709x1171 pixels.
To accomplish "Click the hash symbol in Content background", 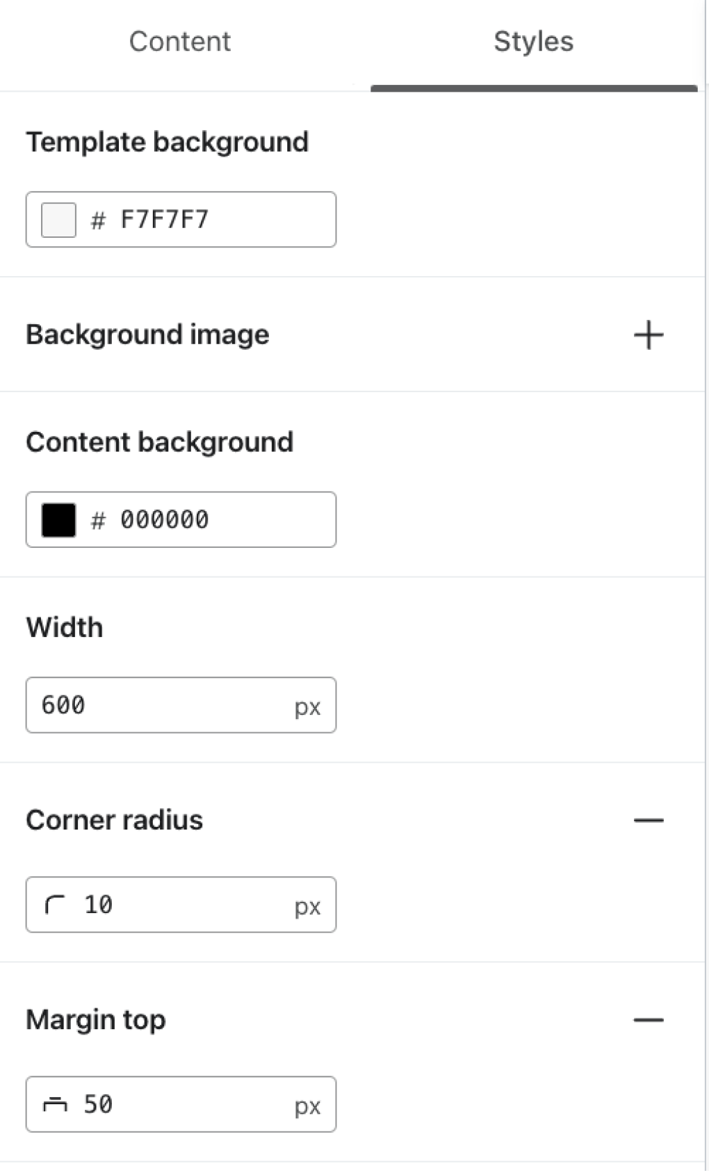I will [98, 521].
